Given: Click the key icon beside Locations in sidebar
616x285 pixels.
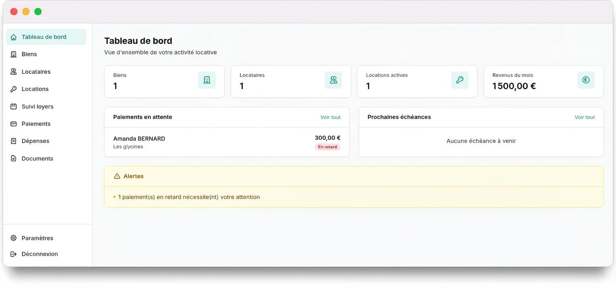Looking at the screenshot, I should coord(14,89).
